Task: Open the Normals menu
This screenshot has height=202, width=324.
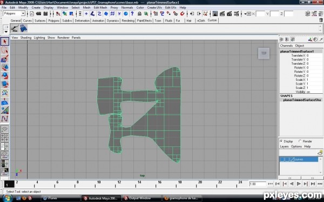Action: [127, 8]
